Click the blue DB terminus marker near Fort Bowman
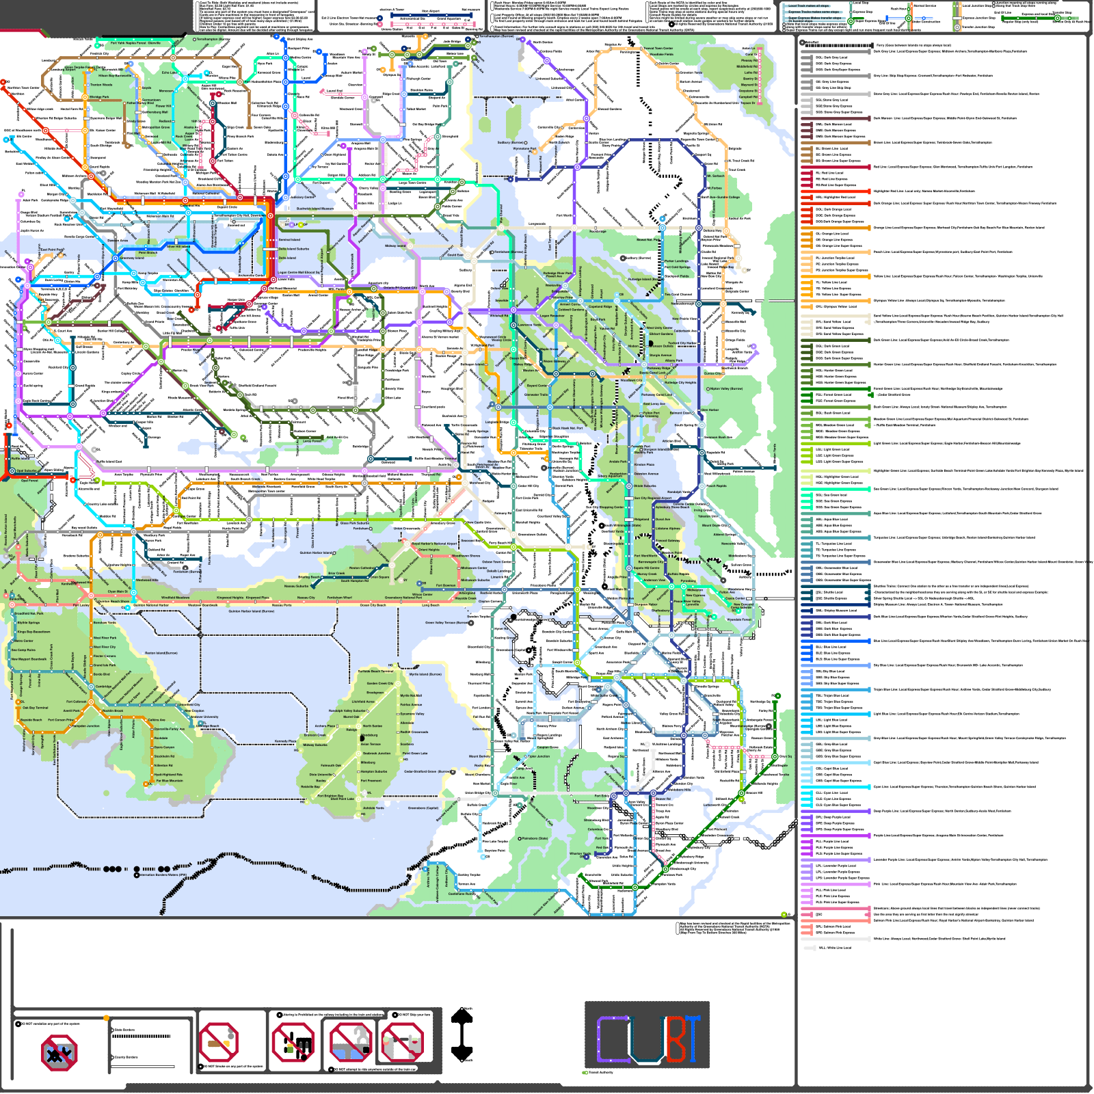 [x=421, y=584]
